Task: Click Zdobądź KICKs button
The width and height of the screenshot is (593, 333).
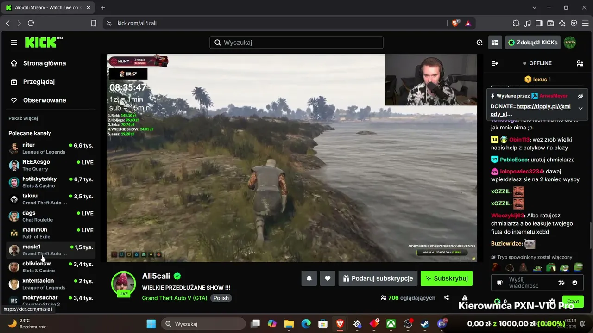Action: click(x=533, y=43)
